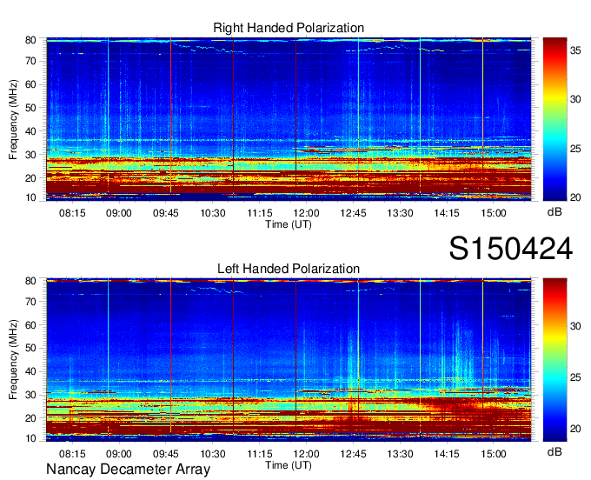The width and height of the screenshot is (591, 480).
Task: Click the 80 MHz tick of lower plot
Action: (x=30, y=281)
